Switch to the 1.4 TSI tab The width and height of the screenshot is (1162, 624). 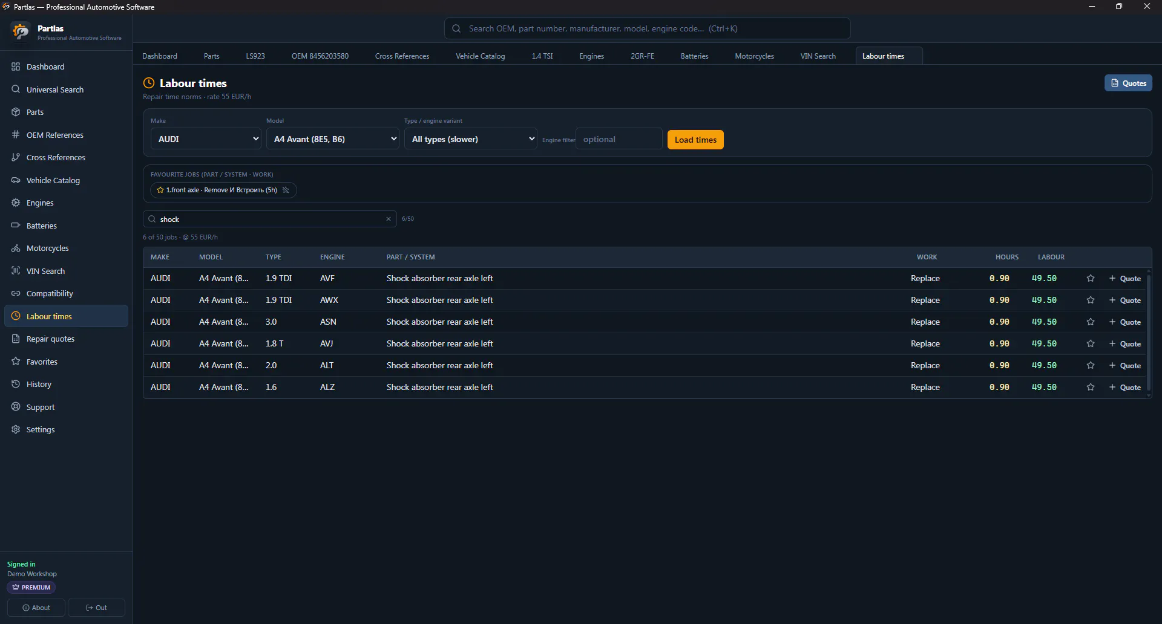pyautogui.click(x=542, y=56)
